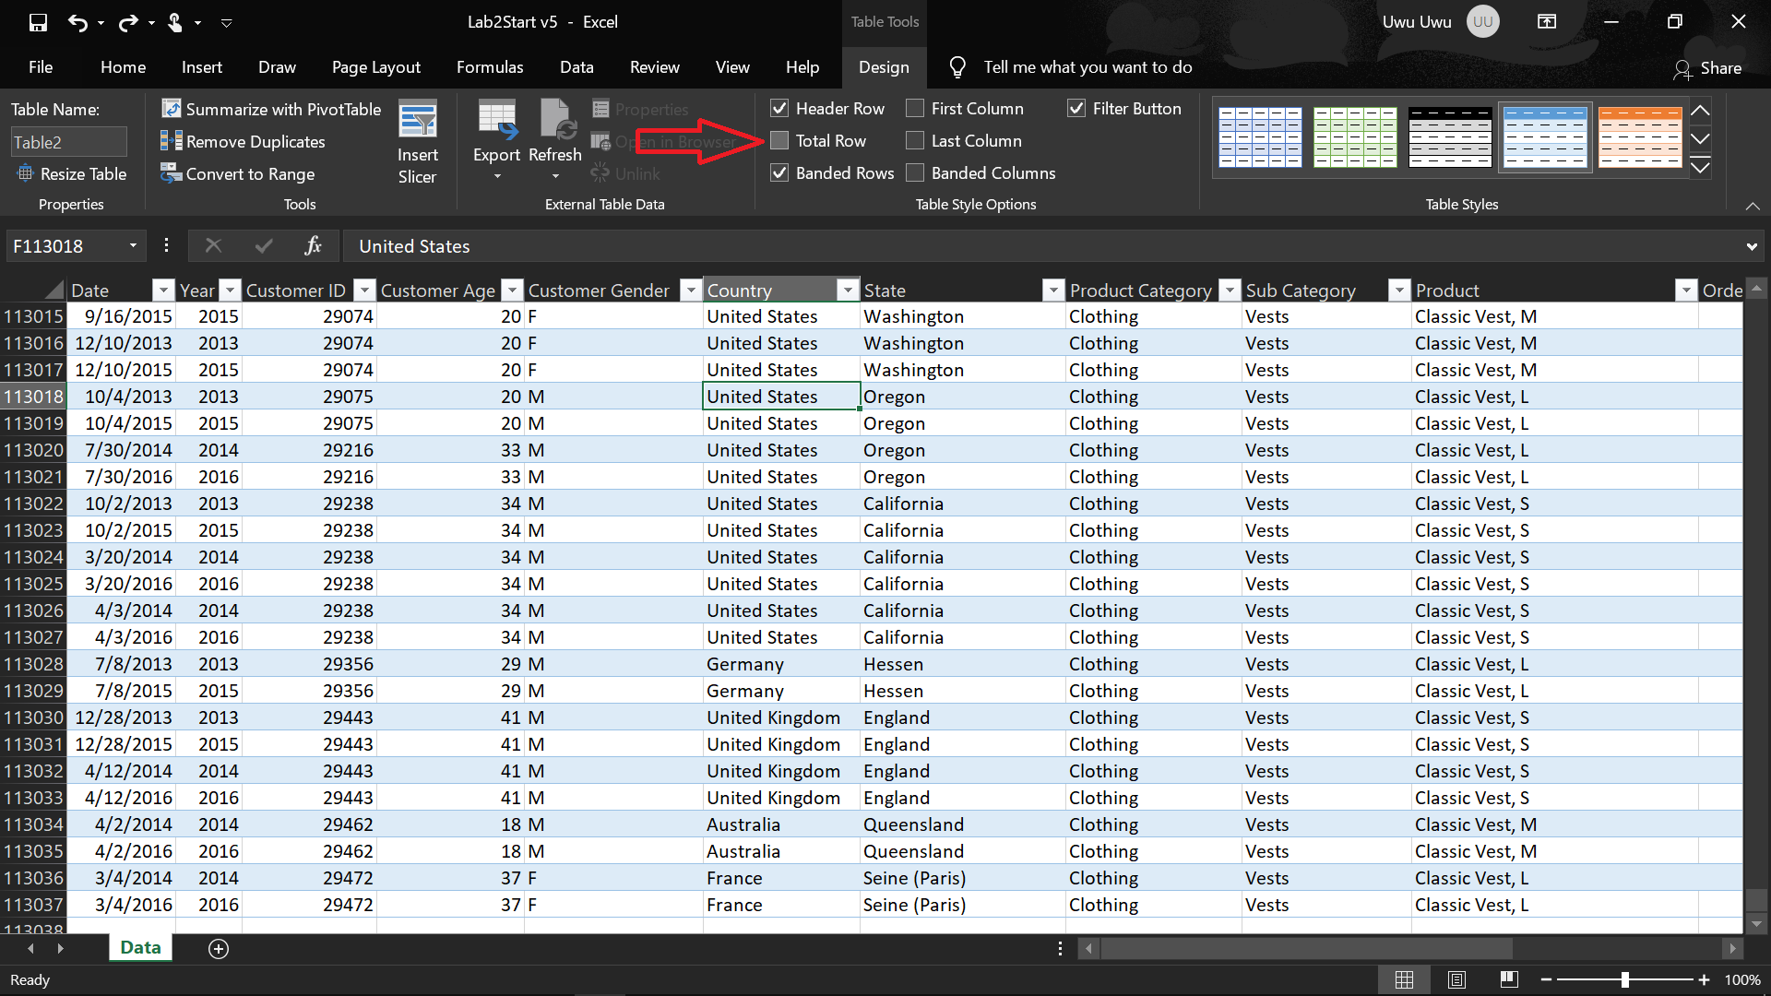
Task: Expand the Export button dropdown
Action: (497, 175)
